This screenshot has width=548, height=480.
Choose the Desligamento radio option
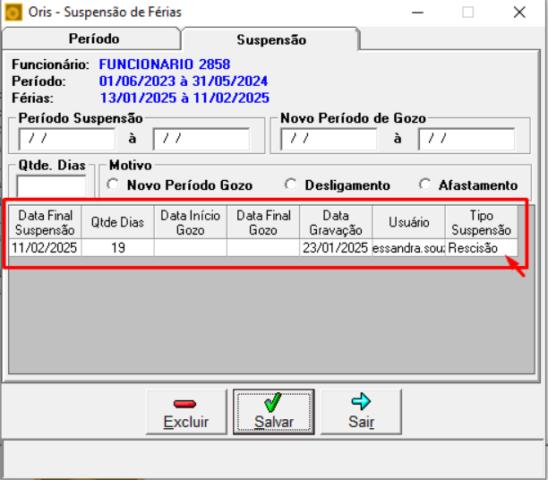[291, 184]
